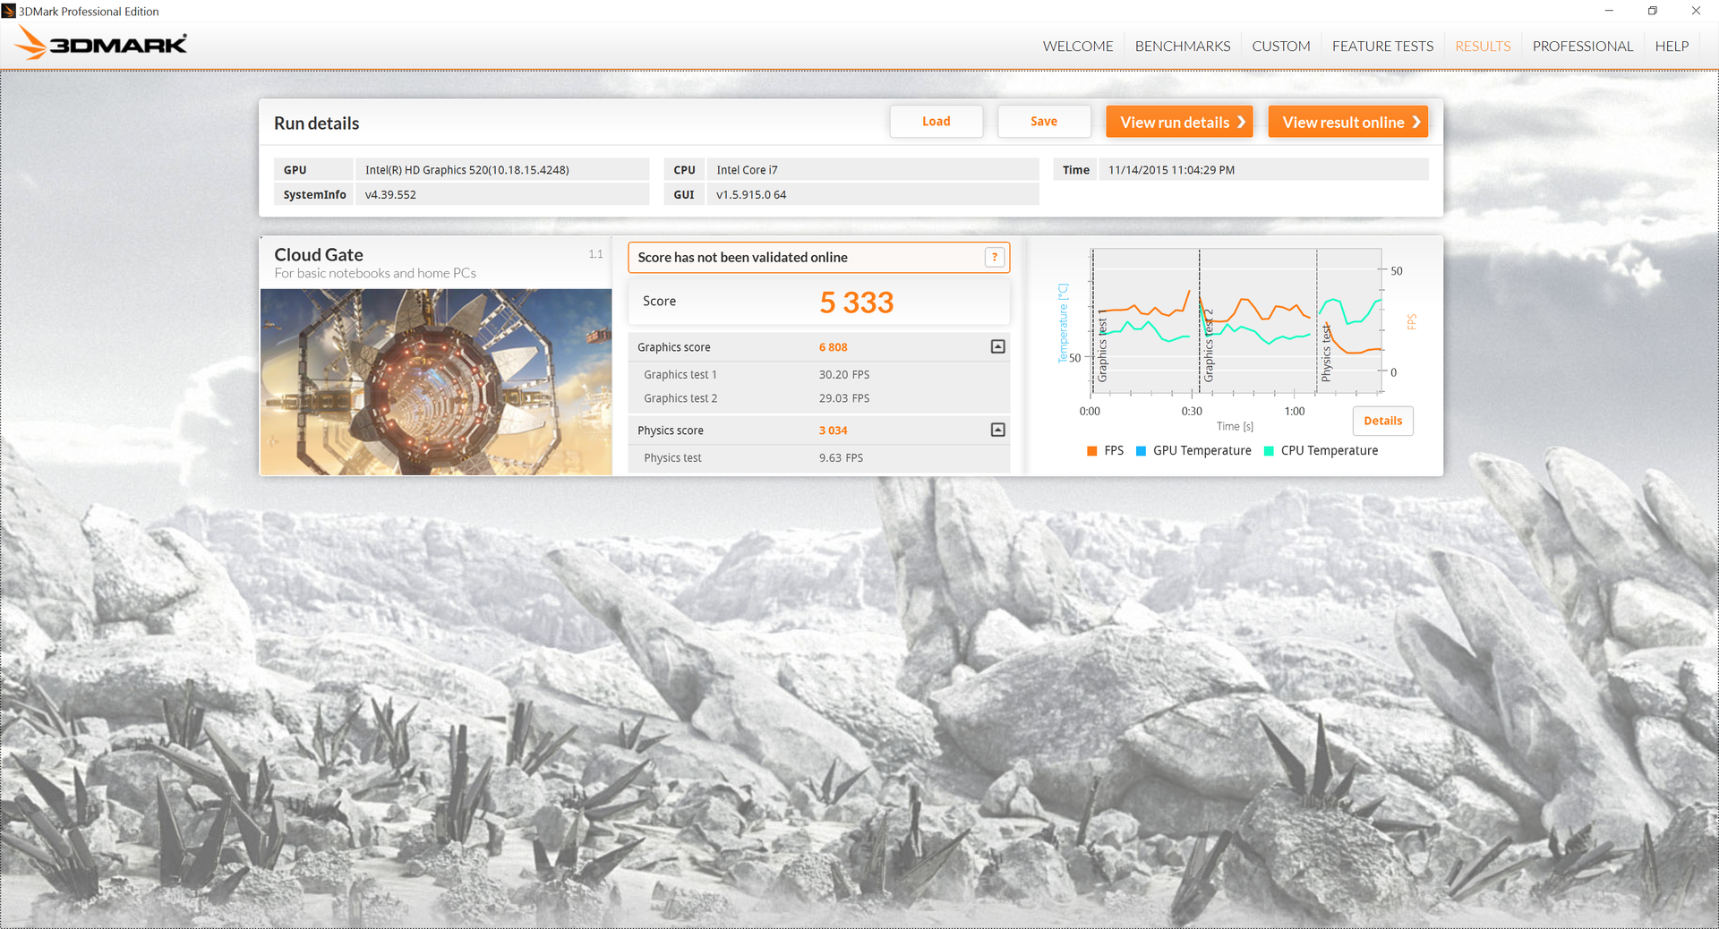The image size is (1719, 929).
Task: Click View run details button
Action: (x=1179, y=122)
